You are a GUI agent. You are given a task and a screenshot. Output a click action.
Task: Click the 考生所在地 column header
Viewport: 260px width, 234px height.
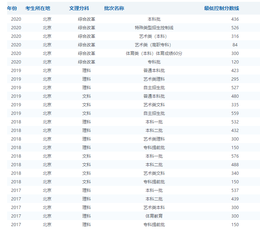tap(37, 8)
